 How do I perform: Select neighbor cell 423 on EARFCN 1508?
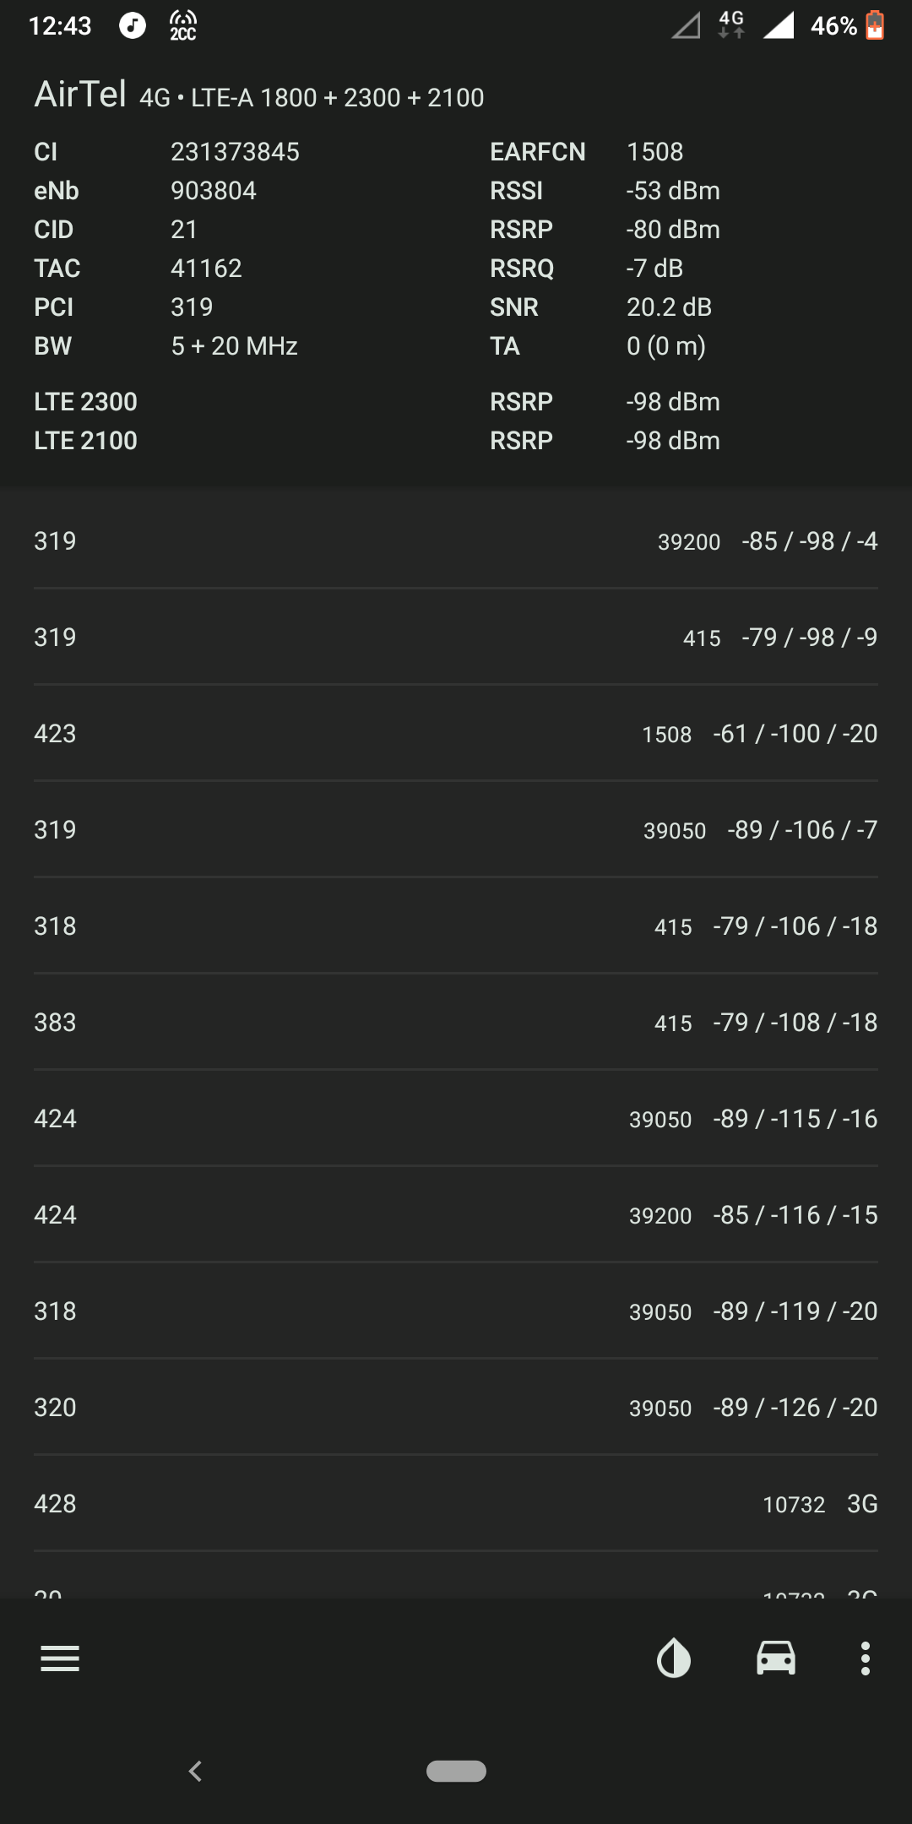click(x=456, y=733)
